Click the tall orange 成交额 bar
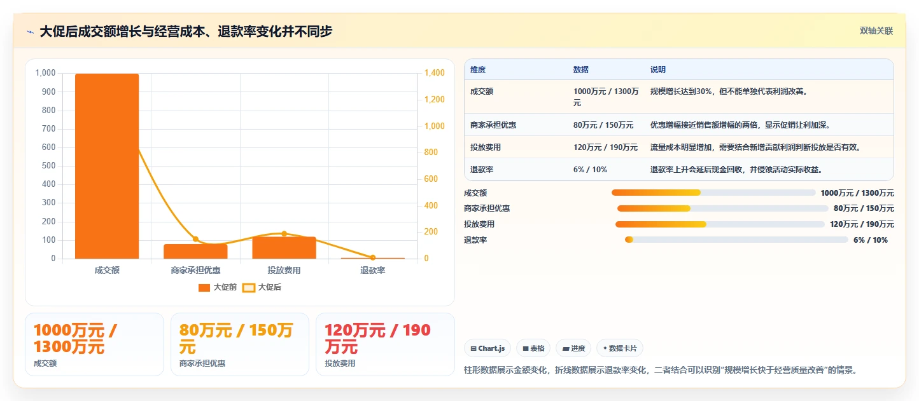Screen dimensions: 919x401 [x=107, y=166]
